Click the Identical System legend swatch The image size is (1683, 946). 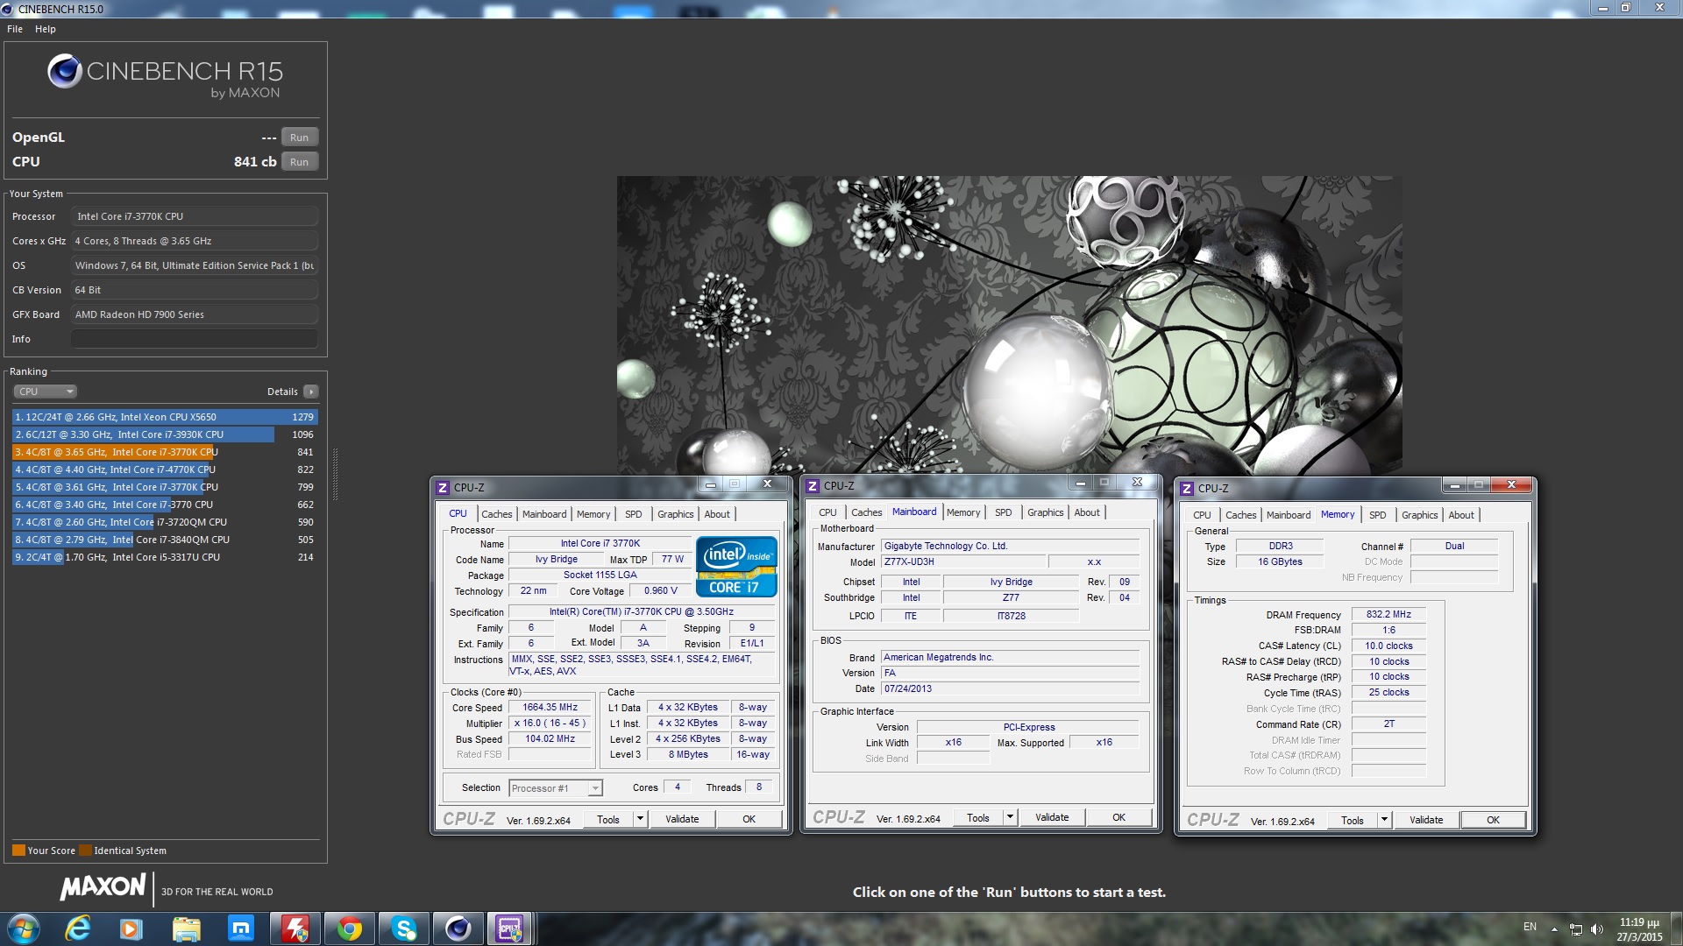point(85,851)
